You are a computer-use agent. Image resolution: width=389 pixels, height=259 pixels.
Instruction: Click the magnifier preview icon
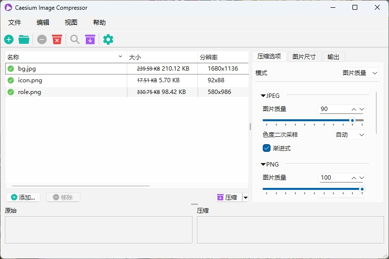[x=75, y=39]
